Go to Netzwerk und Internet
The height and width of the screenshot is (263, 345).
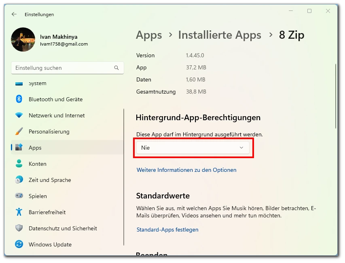(67, 115)
